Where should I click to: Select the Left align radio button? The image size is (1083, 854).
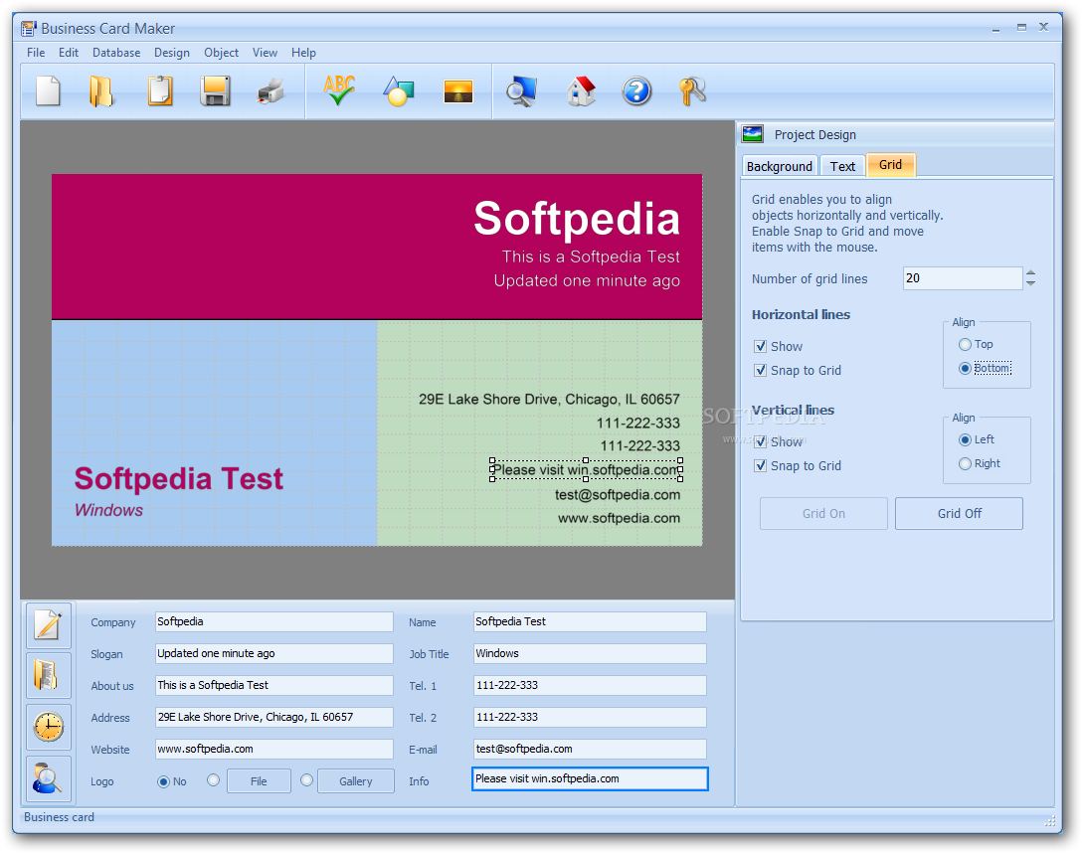click(965, 439)
